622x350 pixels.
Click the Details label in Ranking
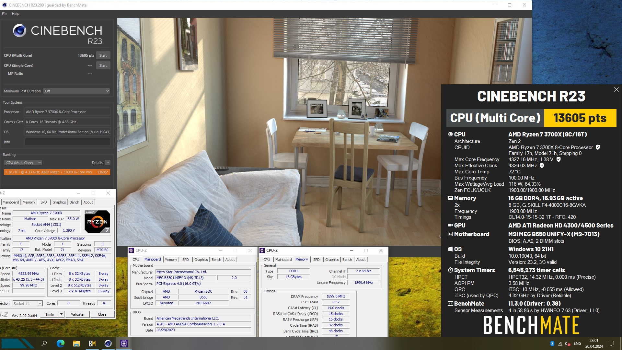pyautogui.click(x=97, y=163)
